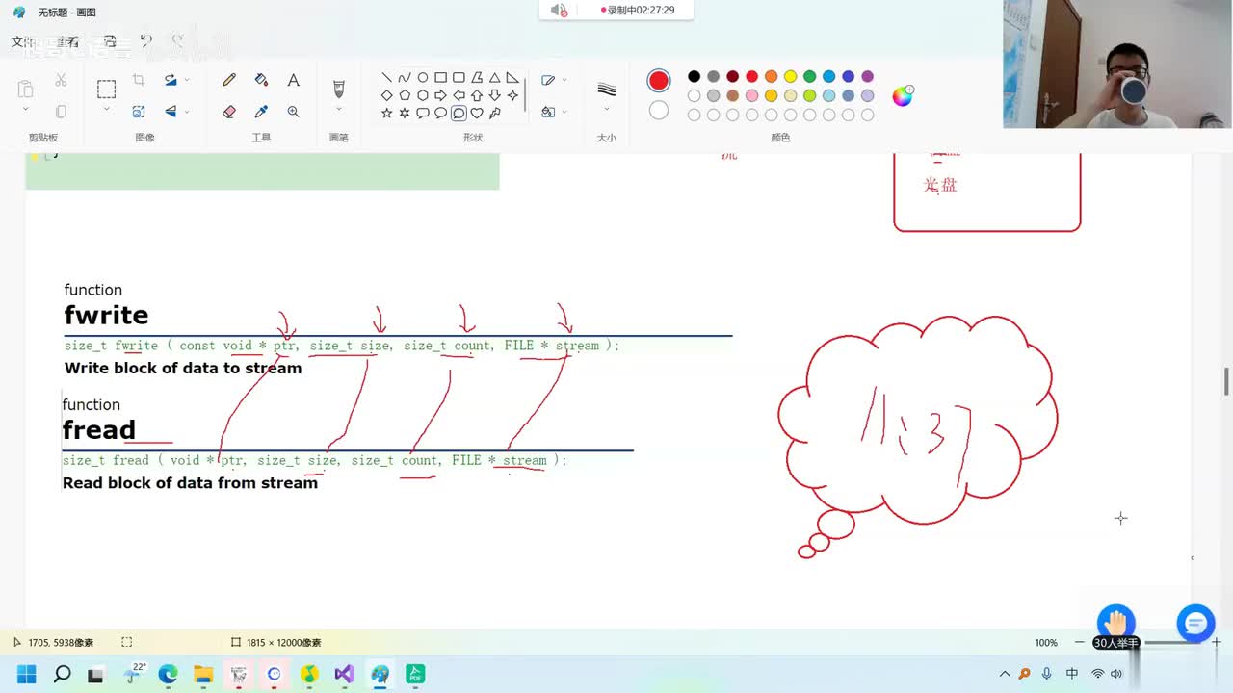1233x693 pixels.
Task: Open taskbar Search
Action: click(x=62, y=674)
